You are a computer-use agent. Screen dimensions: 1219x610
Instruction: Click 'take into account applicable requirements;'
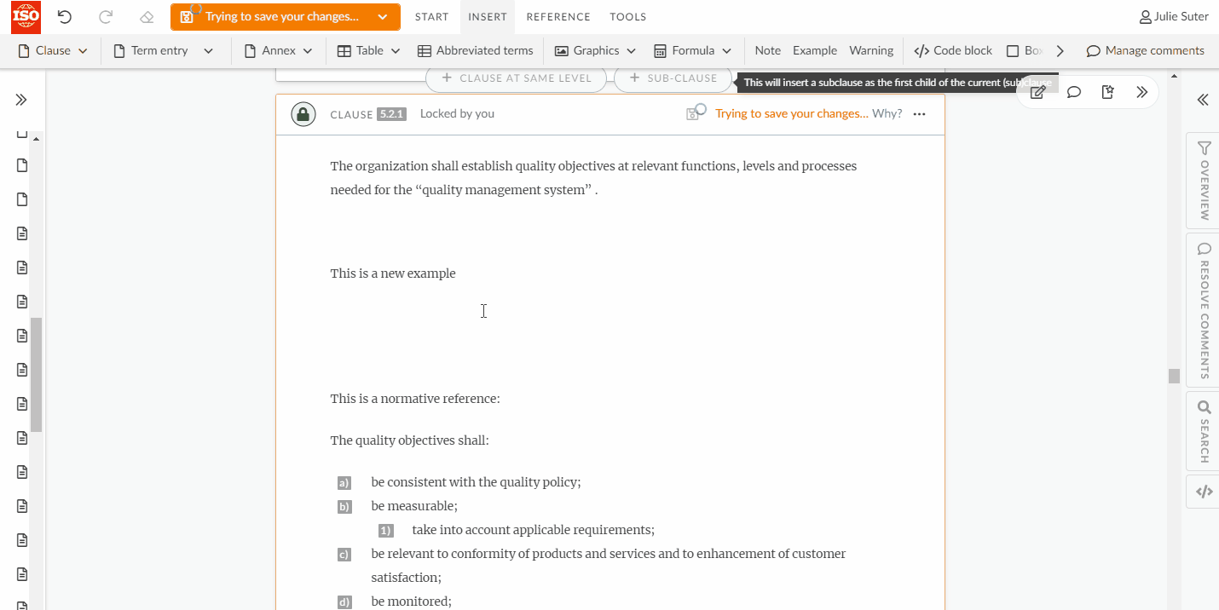tap(533, 530)
